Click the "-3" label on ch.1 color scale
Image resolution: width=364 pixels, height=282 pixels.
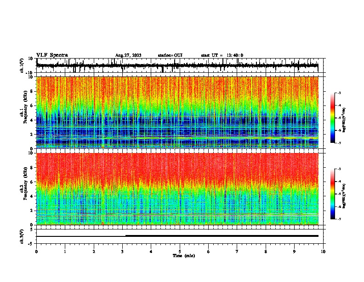click(339, 93)
